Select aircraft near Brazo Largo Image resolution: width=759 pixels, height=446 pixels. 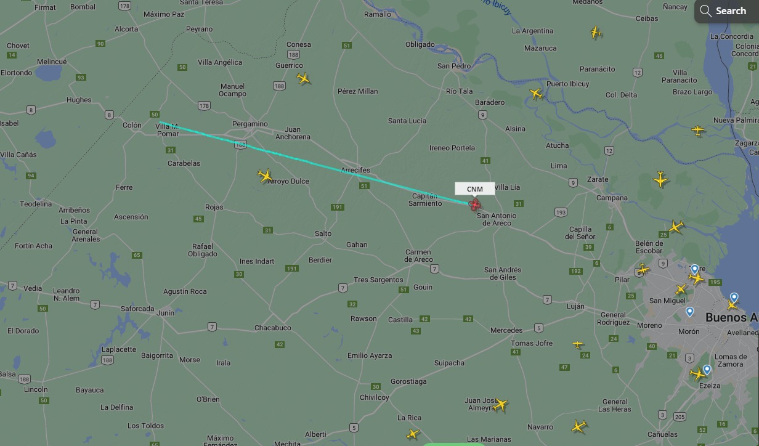tap(697, 131)
